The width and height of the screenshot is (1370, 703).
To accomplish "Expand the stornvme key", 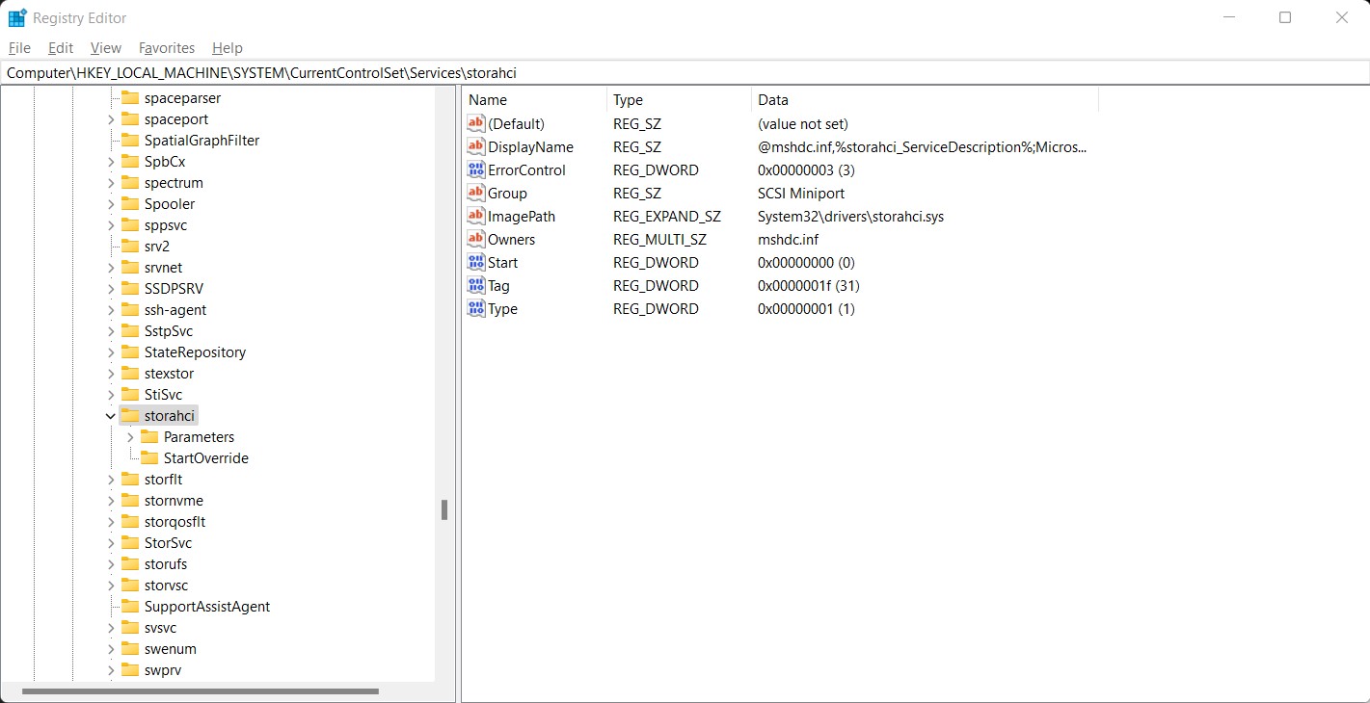I will (110, 501).
